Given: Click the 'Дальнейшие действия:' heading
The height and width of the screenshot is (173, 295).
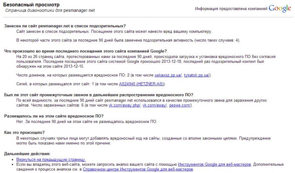Looking at the screenshot, I should [27, 153].
